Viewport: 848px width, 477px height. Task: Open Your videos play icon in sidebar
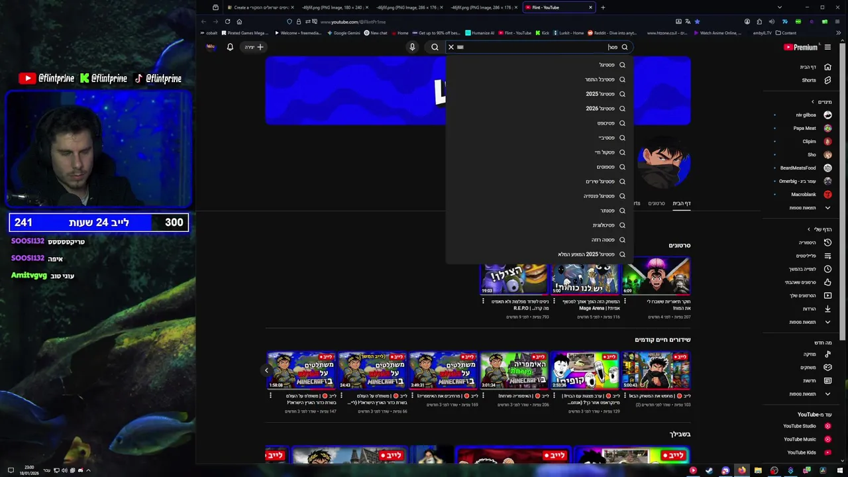tap(827, 295)
